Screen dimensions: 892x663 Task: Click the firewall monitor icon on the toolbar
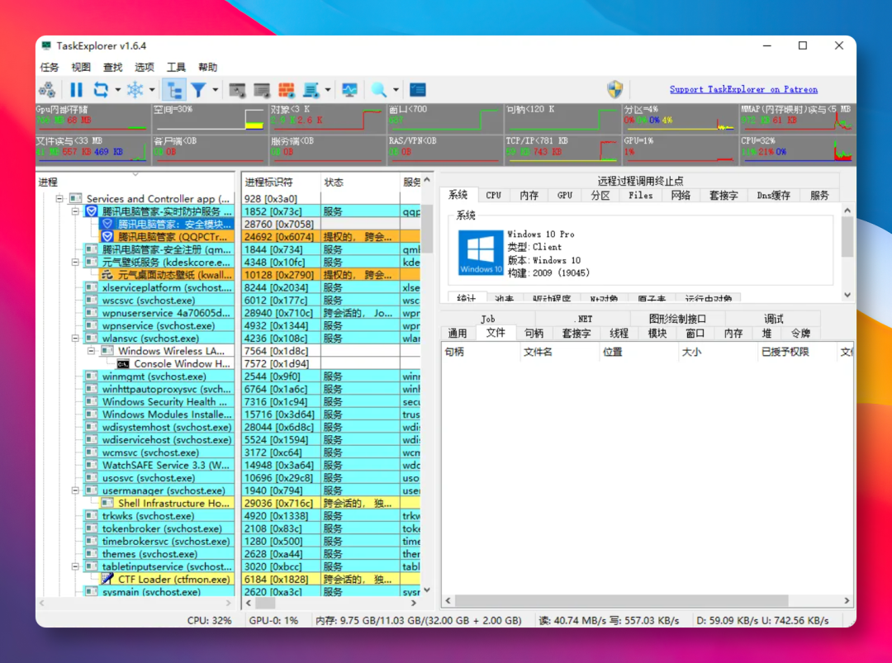pos(285,89)
